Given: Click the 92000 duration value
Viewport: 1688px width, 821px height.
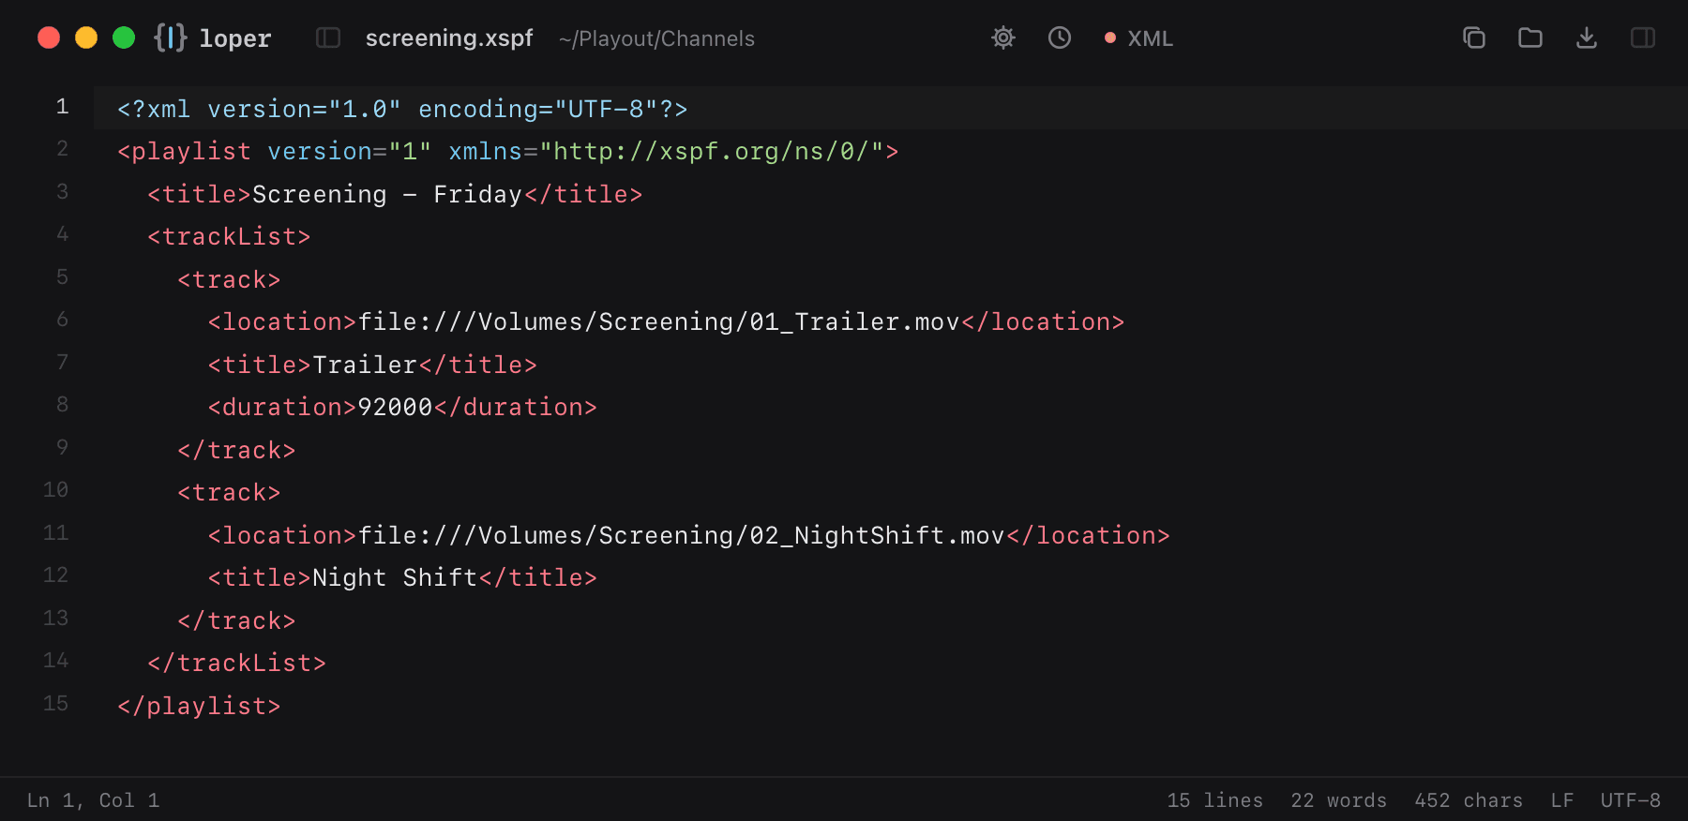Looking at the screenshot, I should pyautogui.click(x=395, y=407).
